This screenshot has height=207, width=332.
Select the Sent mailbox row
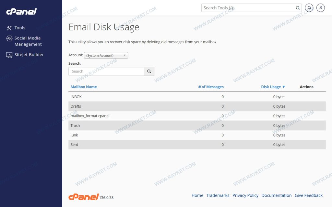(x=197, y=145)
